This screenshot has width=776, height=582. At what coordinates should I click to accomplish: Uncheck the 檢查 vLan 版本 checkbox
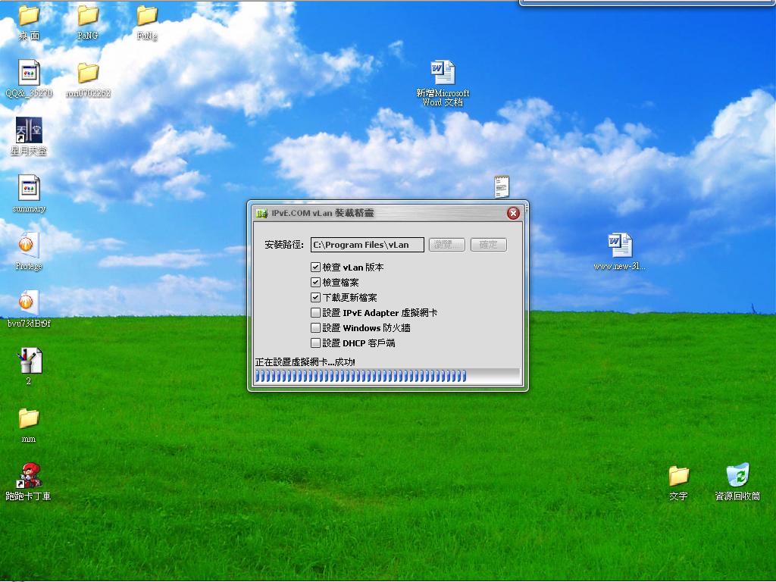click(316, 268)
